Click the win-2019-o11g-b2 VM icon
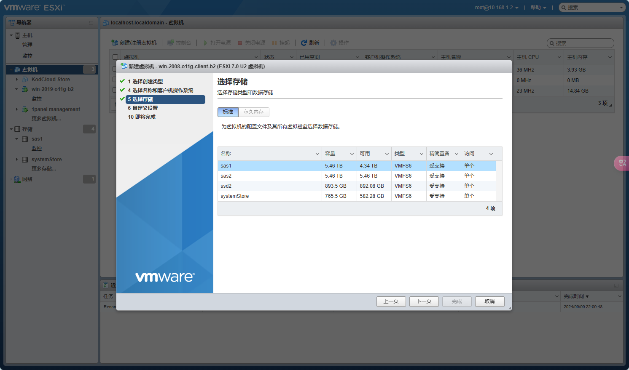The image size is (629, 370). click(x=25, y=89)
